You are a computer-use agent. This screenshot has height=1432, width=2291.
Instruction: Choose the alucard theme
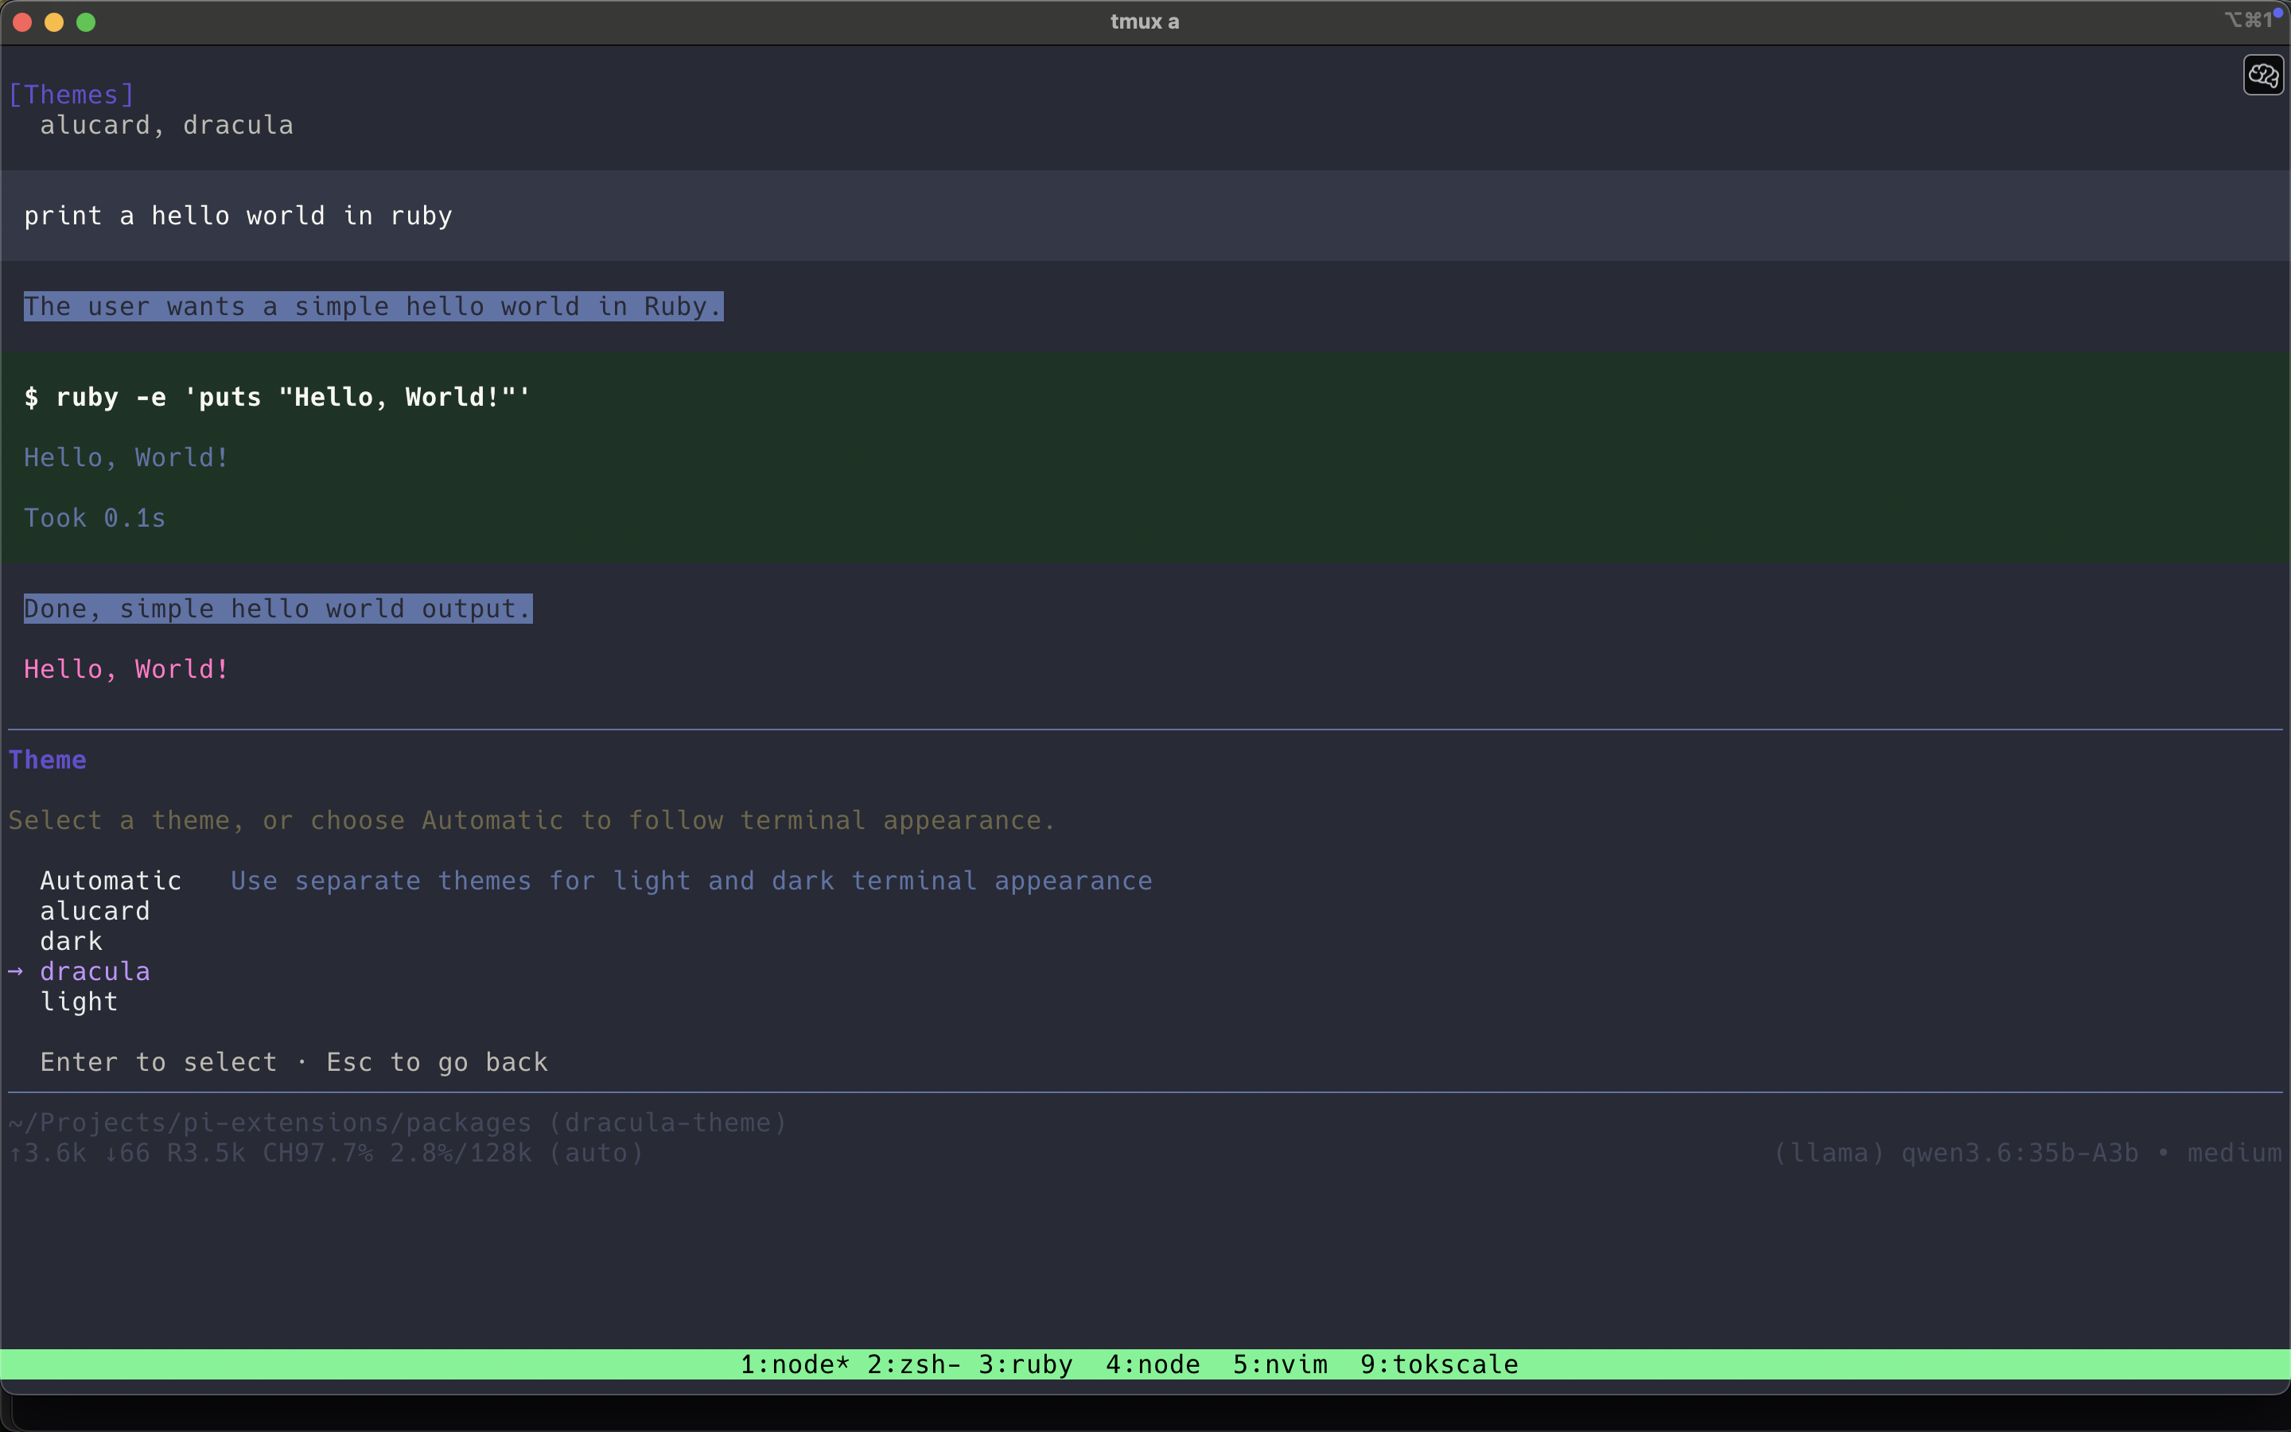(95, 911)
